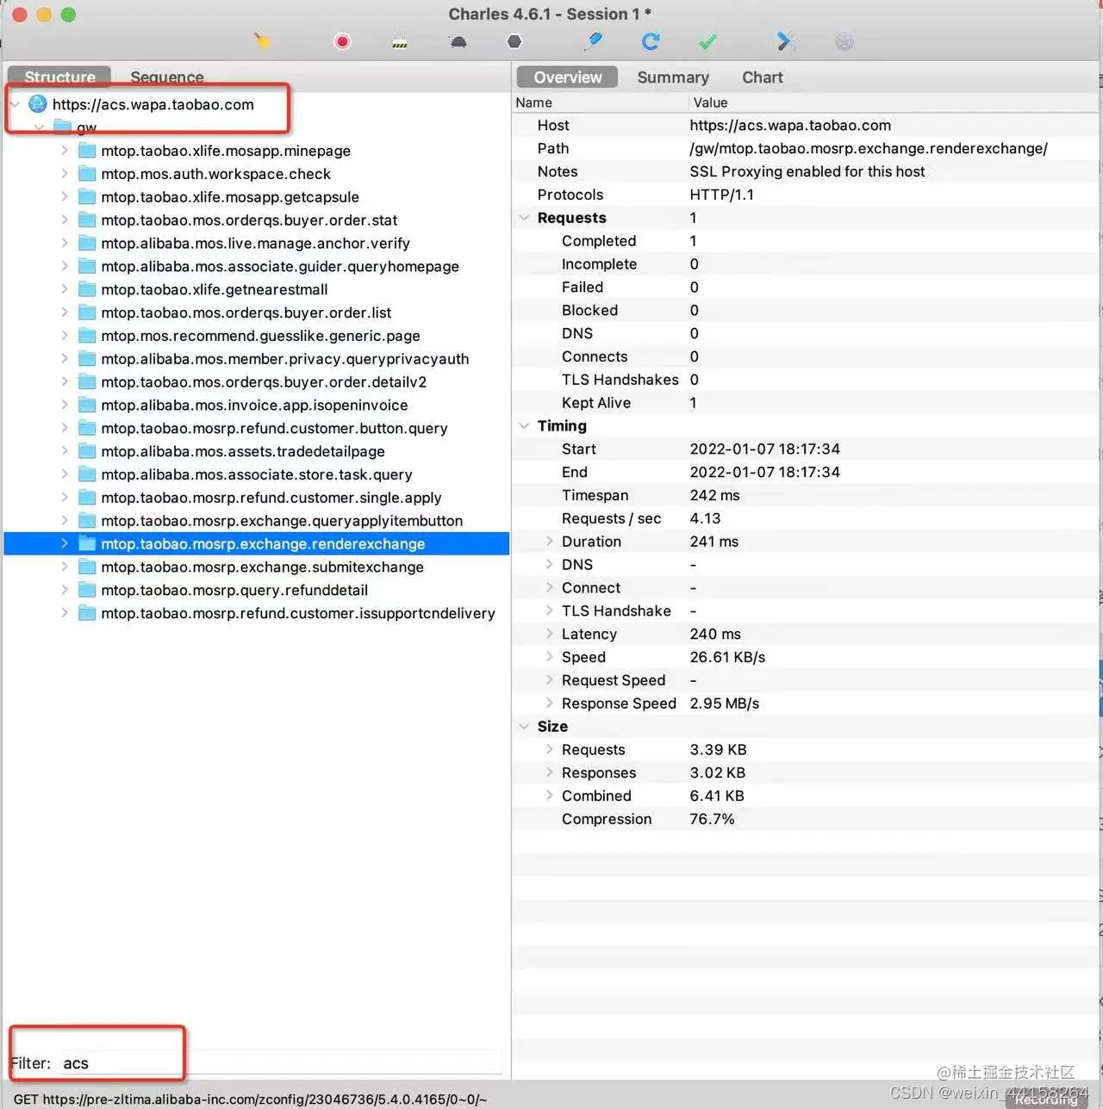The width and height of the screenshot is (1103, 1109).
Task: Click the Filter input field
Action: pyautogui.click(x=280, y=1063)
